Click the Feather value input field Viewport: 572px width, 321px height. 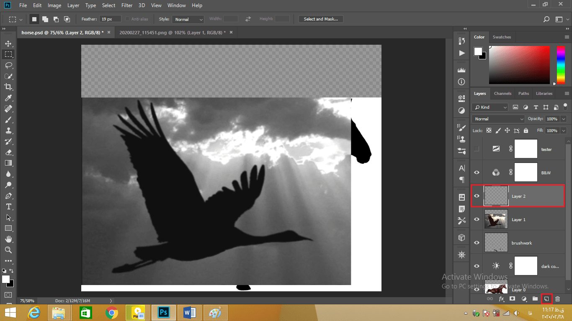tap(110, 19)
